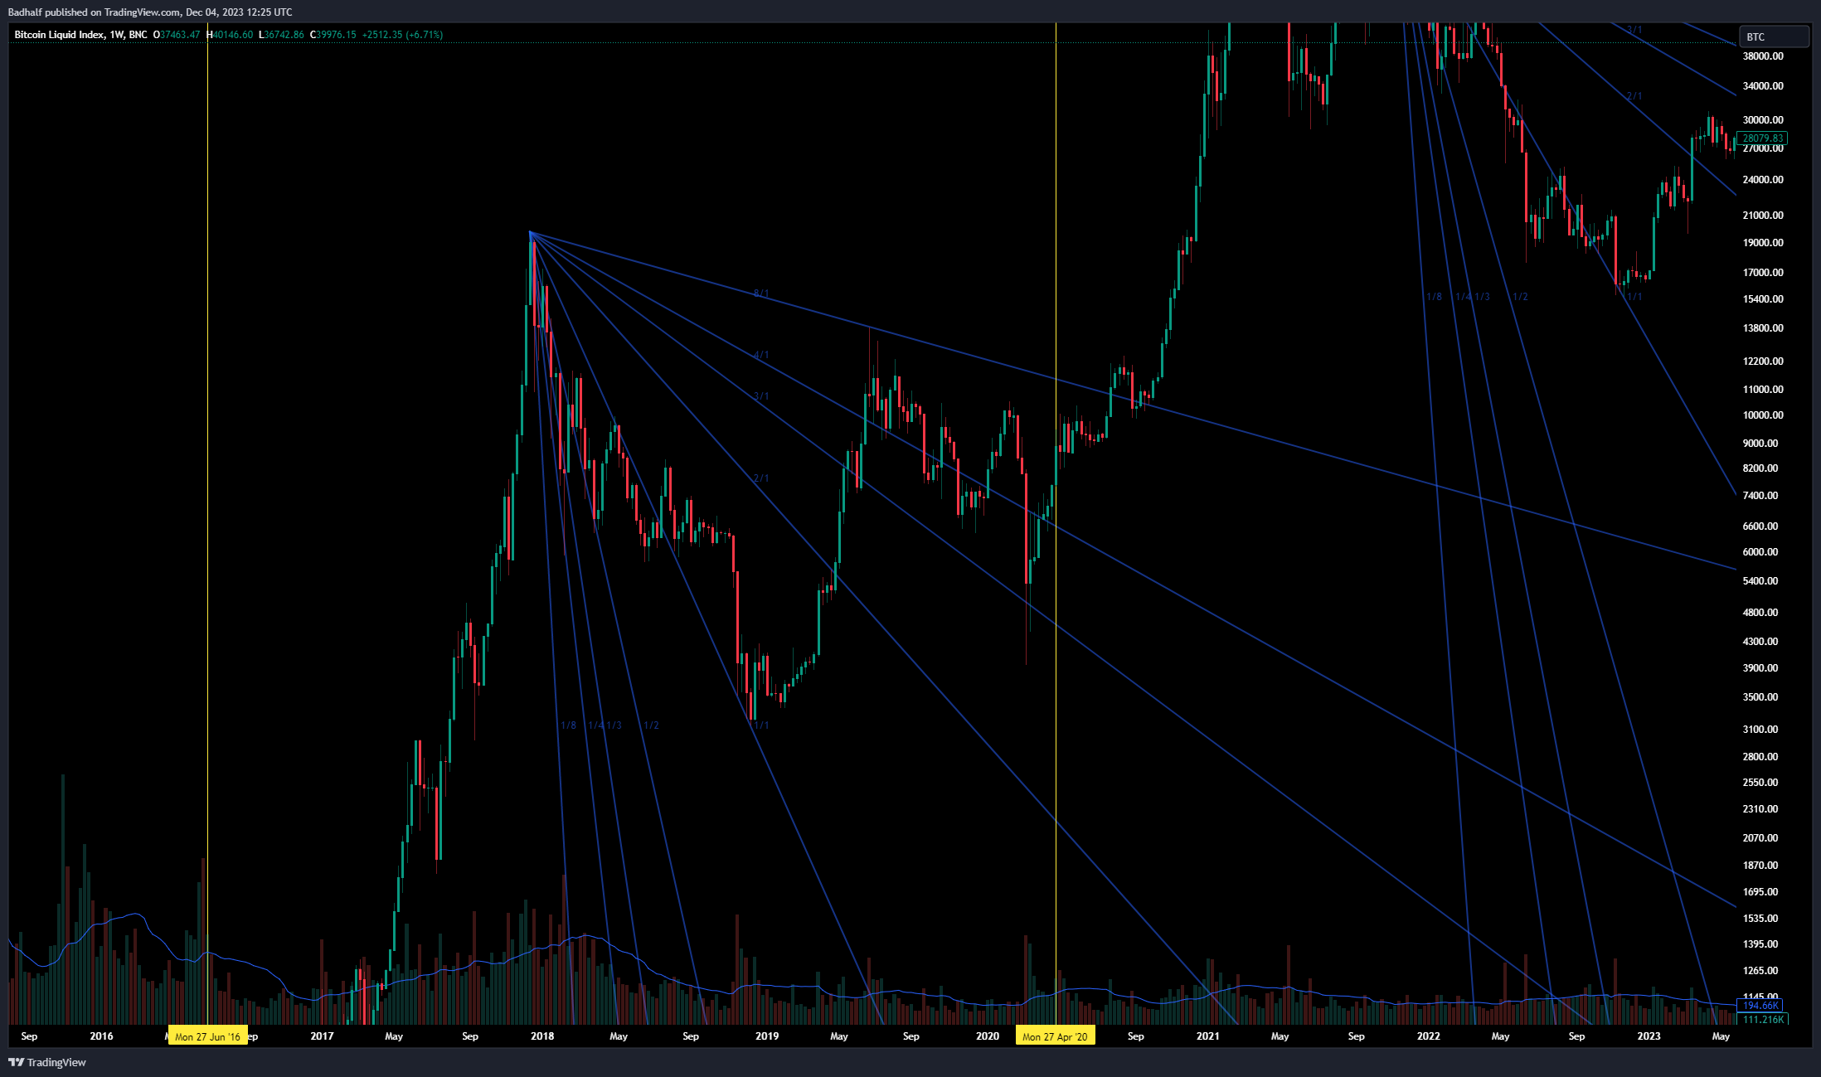Click the 2021 label on time axis
Image resolution: width=1821 pixels, height=1077 pixels.
point(1208,1036)
